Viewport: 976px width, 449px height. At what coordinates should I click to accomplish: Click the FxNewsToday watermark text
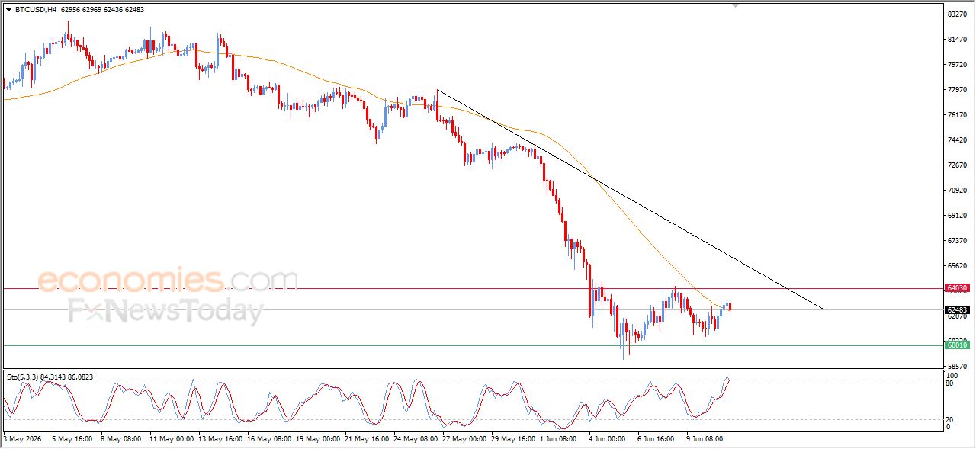pyautogui.click(x=165, y=311)
